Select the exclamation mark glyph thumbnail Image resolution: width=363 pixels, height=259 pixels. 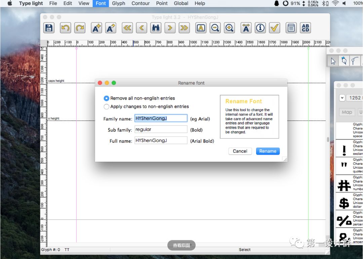(x=344, y=150)
